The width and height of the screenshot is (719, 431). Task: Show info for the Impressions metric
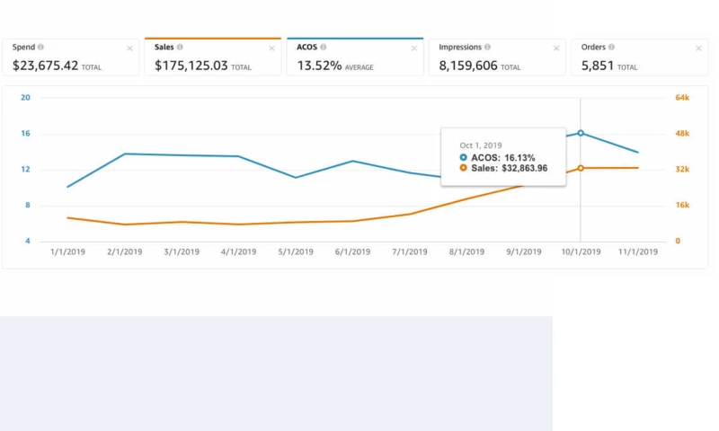[x=487, y=47]
